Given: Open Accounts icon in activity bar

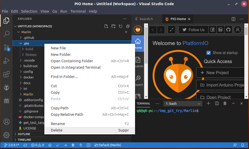Looking at the screenshot, I should tap(6, 122).
